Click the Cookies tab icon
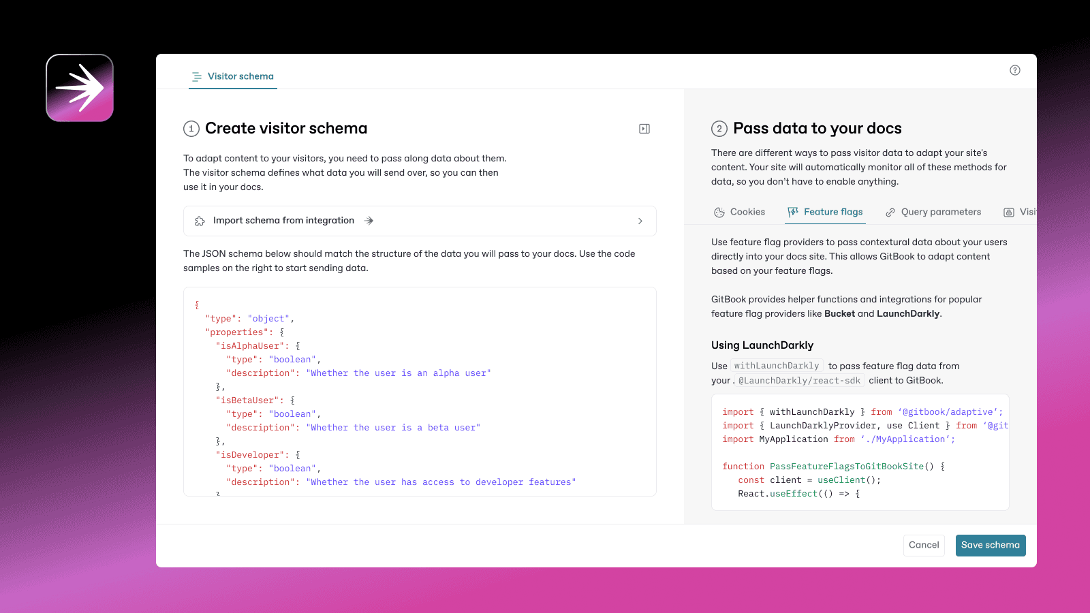This screenshot has width=1090, height=613. click(x=719, y=213)
